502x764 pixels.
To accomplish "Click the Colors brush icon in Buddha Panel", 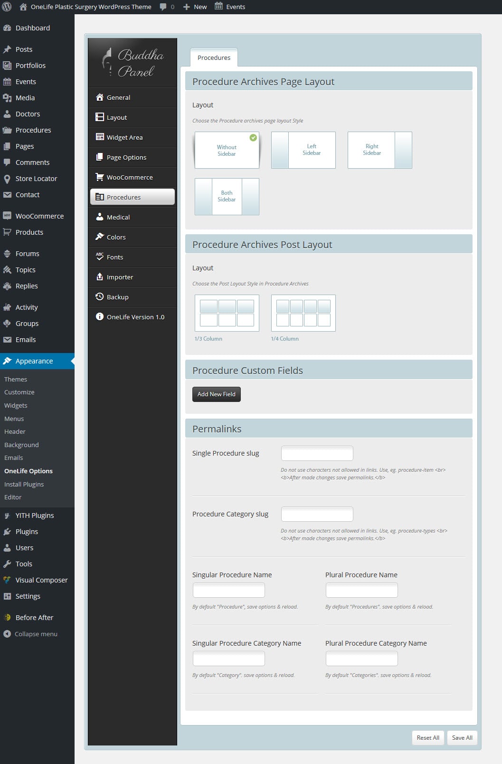I will pos(100,237).
